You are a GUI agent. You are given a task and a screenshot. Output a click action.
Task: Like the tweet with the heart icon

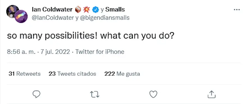click(x=153, y=94)
